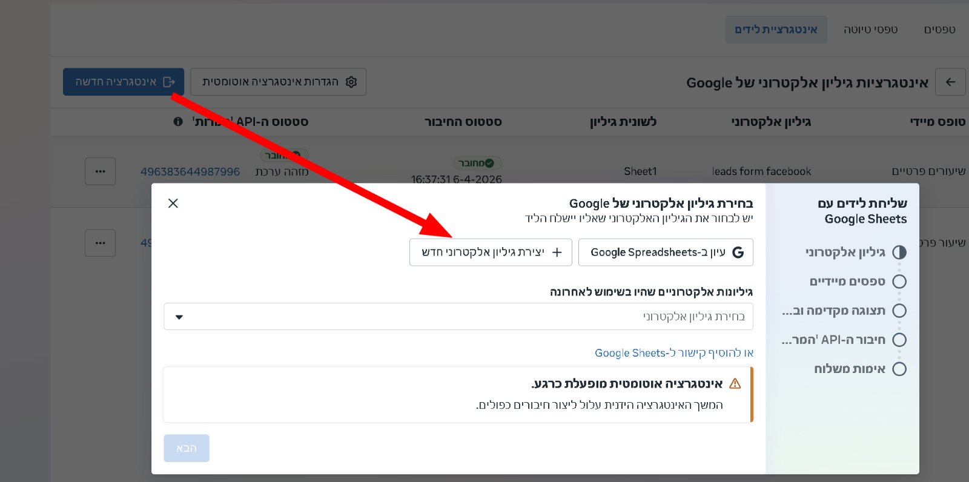
Task: Open three-dots menu for leads form facebook row
Action: [x=100, y=171]
